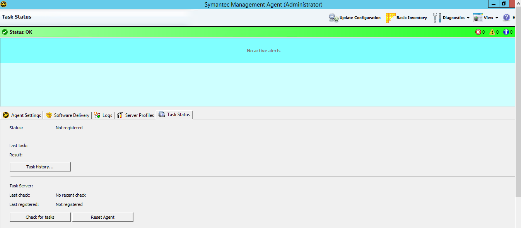Click the Diagnostics tools icon
This screenshot has height=228, width=521.
point(437,17)
